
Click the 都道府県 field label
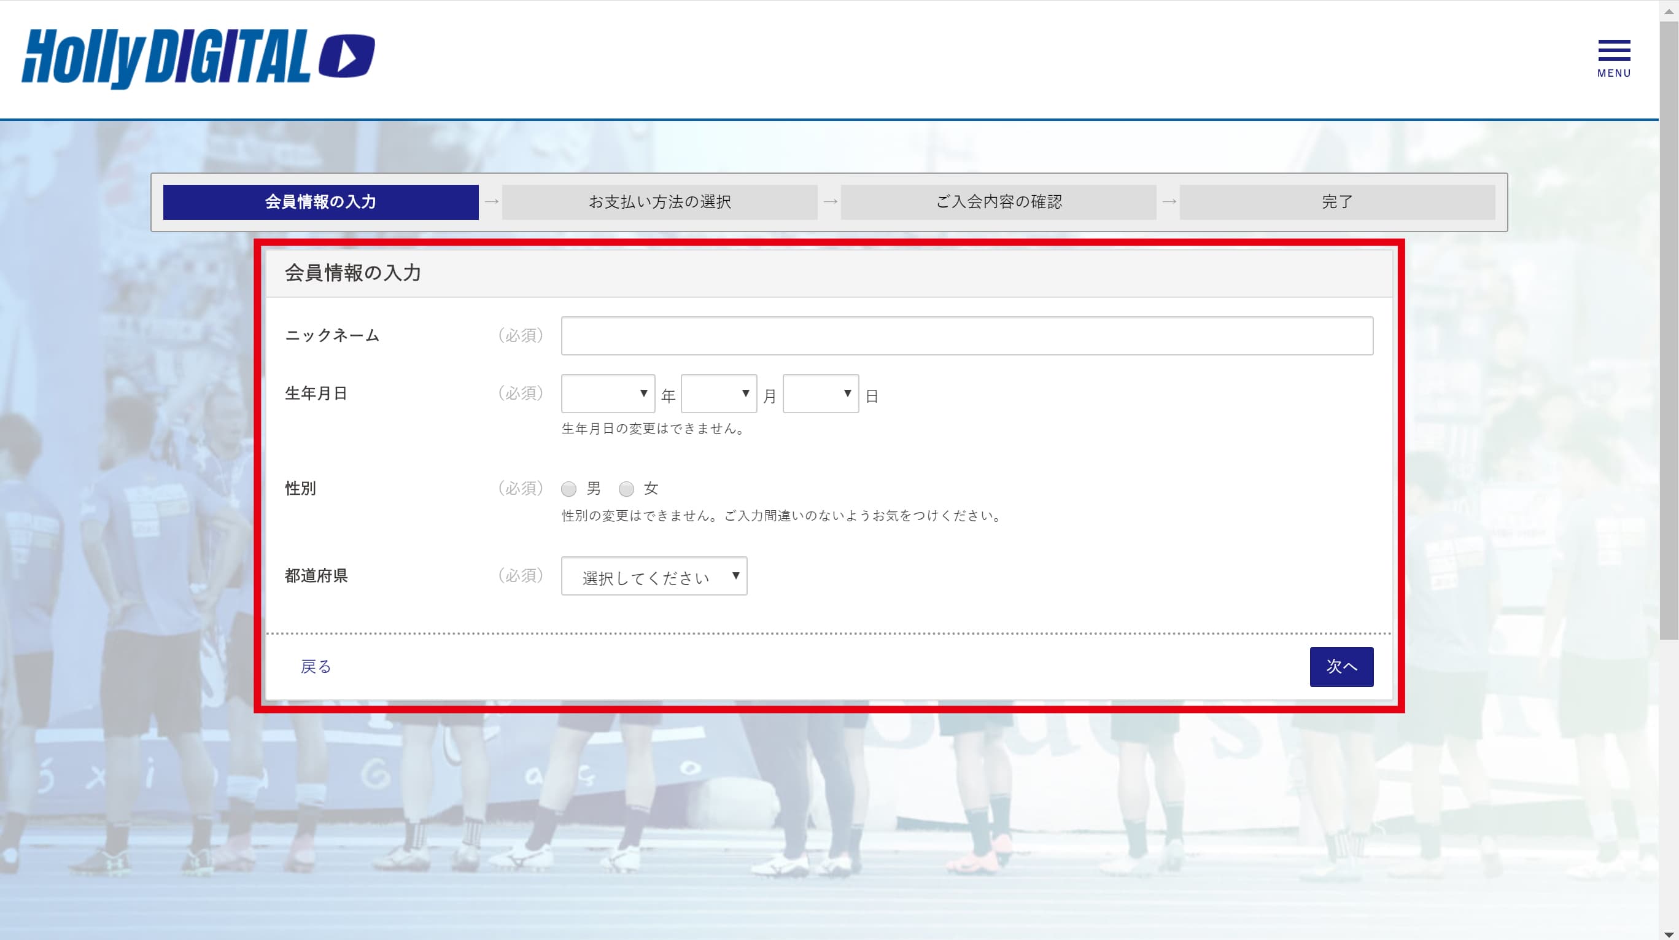click(316, 575)
